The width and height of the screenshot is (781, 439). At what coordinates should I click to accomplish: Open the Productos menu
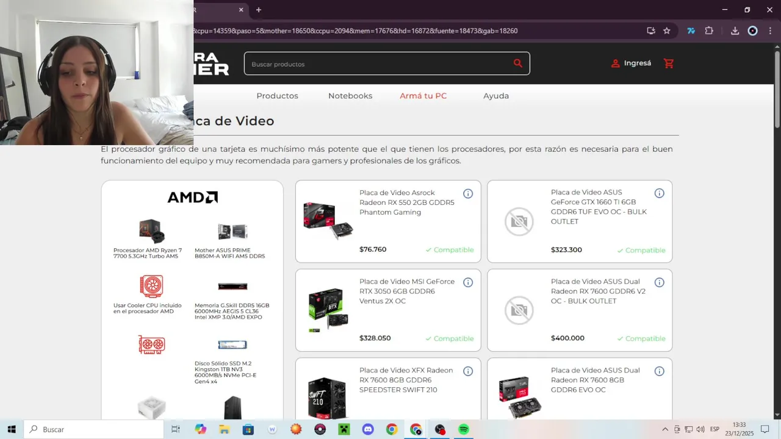[277, 96]
